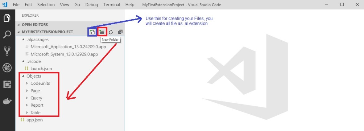Collapse the Open Editors section
Image resolution: width=364 pixels, height=131 pixels.
click(35, 25)
